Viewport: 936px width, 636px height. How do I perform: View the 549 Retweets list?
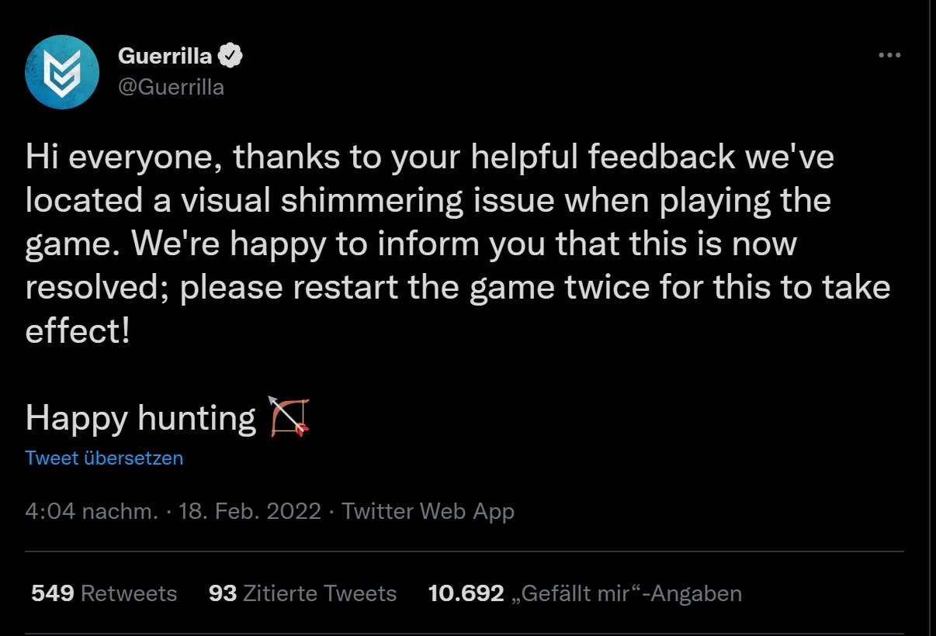tap(104, 593)
